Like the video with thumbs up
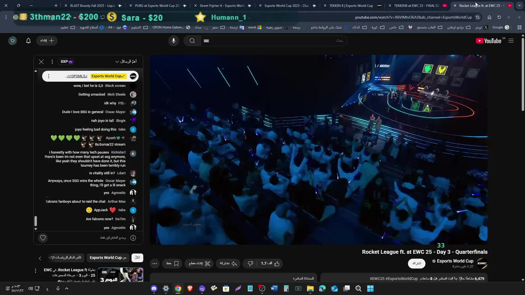This screenshot has width=525, height=295. [x=270, y=263]
